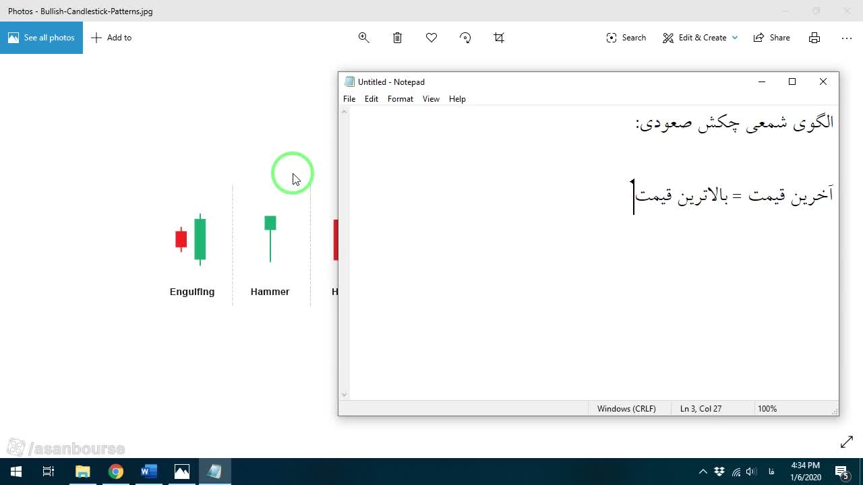Enter fullscreen with the expand arrows icon

click(x=847, y=442)
